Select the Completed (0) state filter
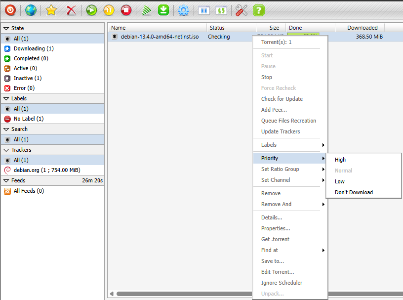403x300 pixels. point(53,58)
